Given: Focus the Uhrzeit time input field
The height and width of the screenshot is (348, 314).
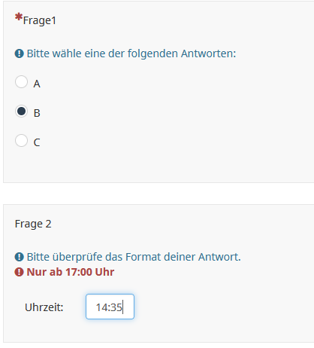Looking at the screenshot, I should click(110, 307).
